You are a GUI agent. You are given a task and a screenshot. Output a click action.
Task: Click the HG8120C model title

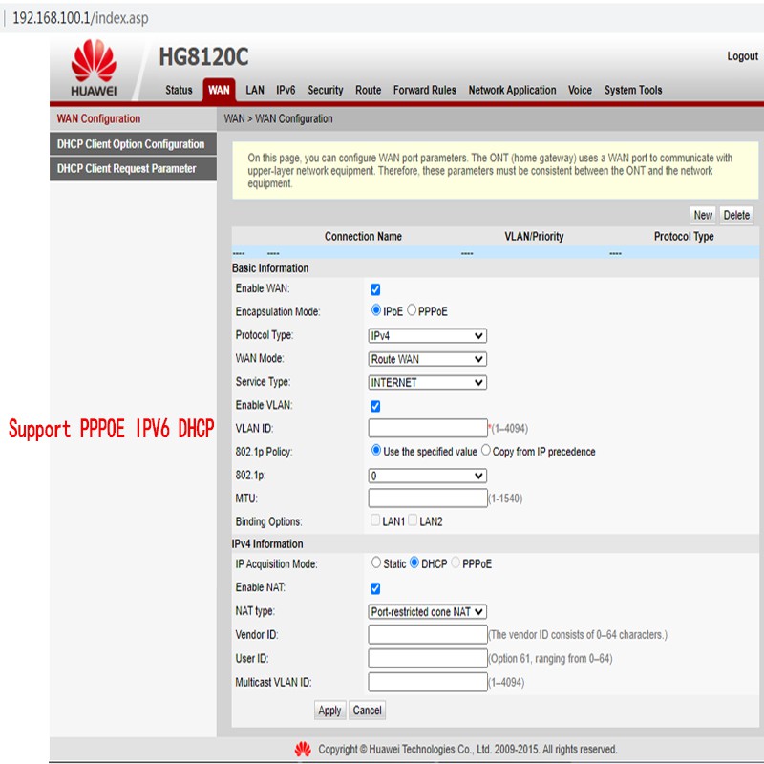point(203,57)
